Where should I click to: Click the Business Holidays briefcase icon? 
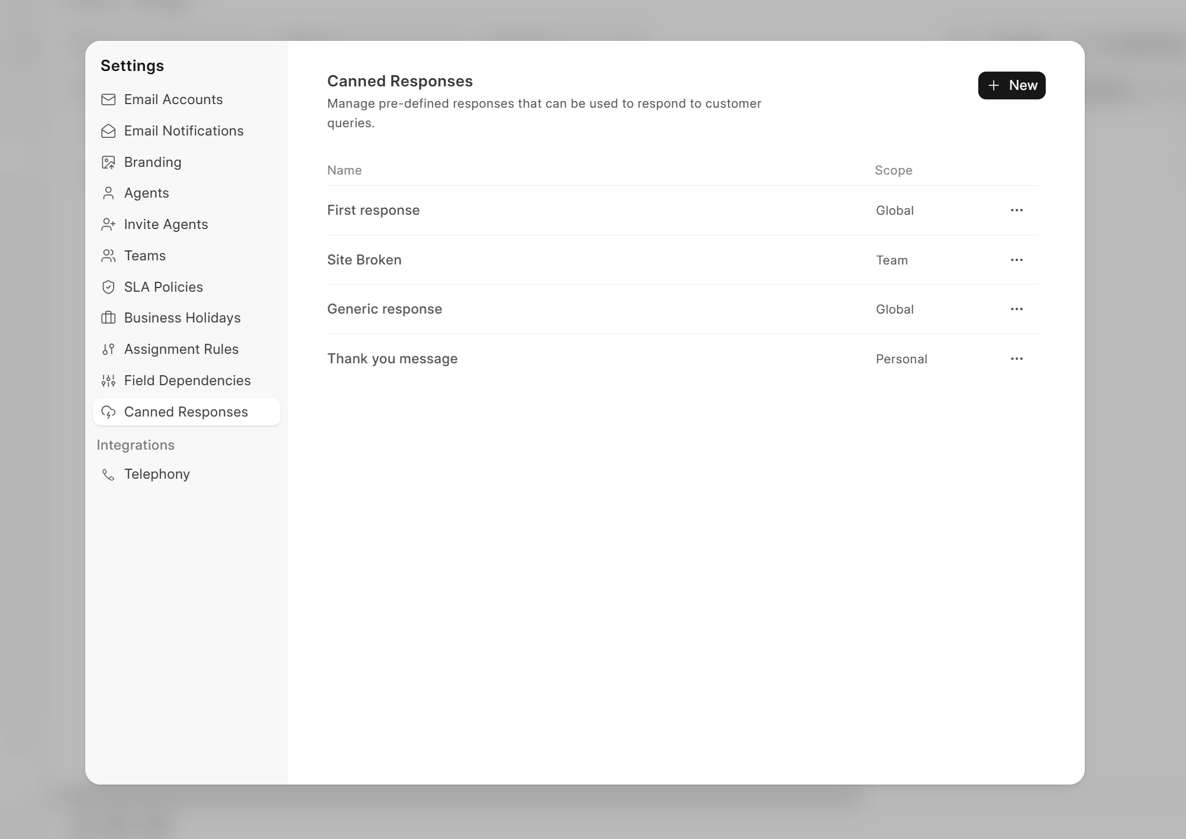point(108,318)
